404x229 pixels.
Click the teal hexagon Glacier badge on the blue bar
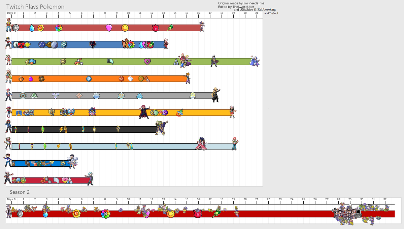click(x=64, y=44)
